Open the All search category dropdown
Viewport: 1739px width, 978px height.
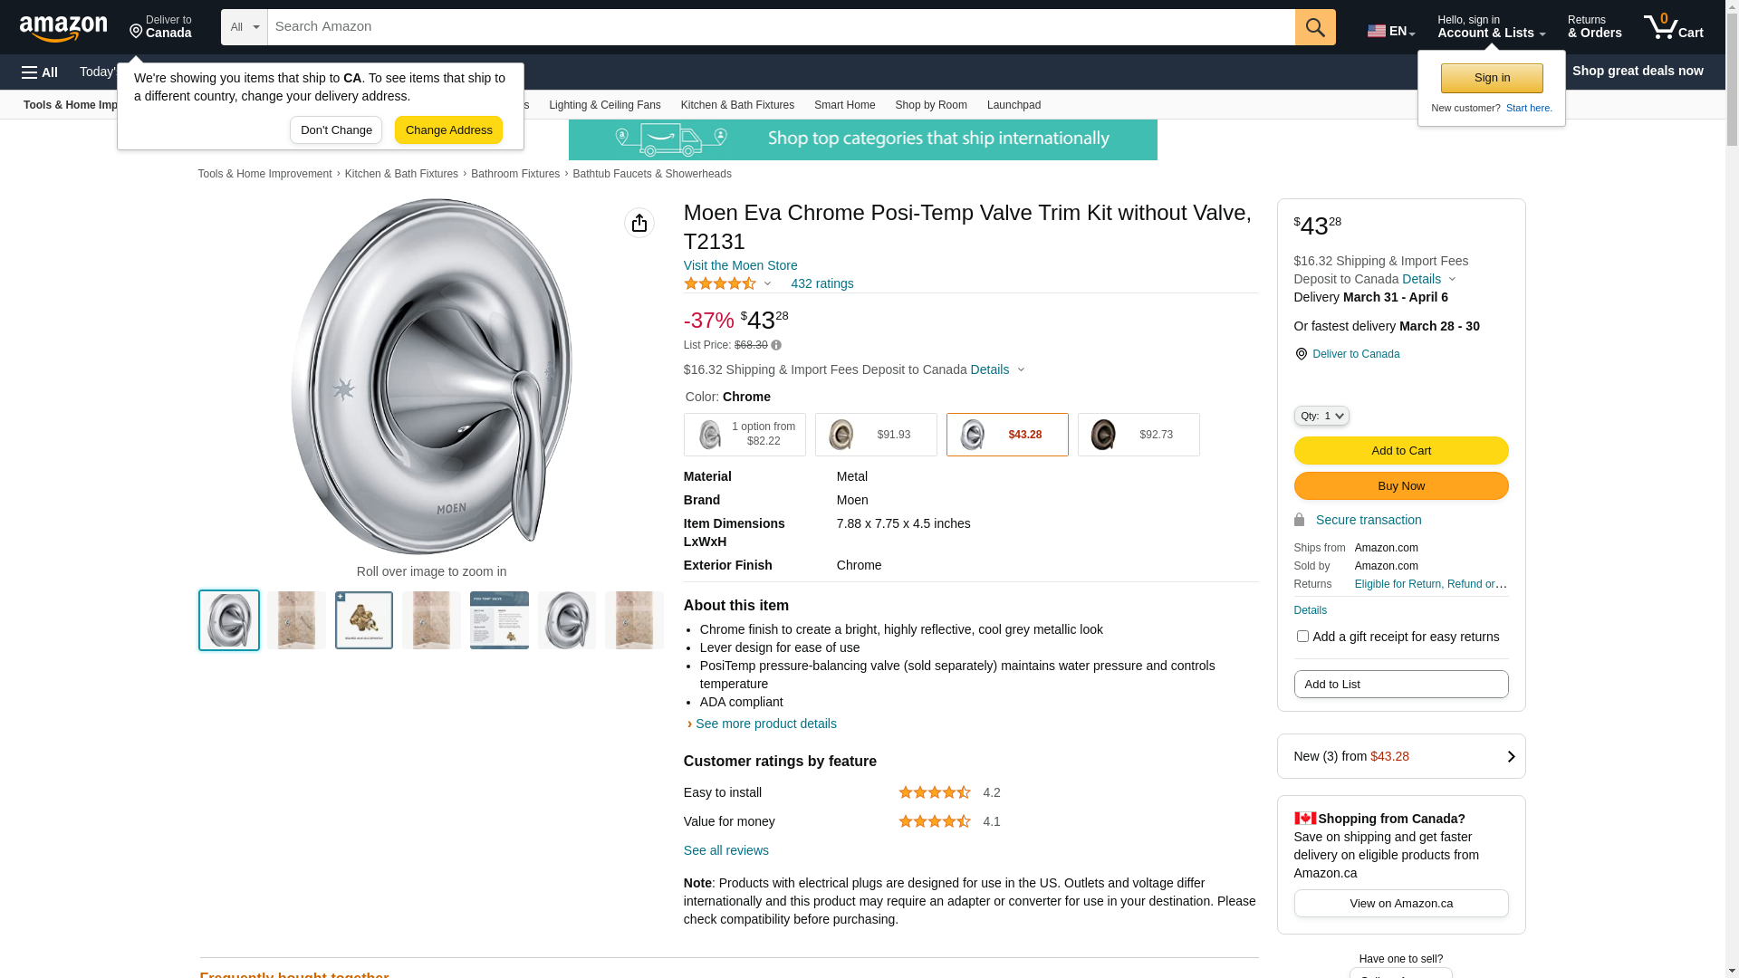(244, 27)
